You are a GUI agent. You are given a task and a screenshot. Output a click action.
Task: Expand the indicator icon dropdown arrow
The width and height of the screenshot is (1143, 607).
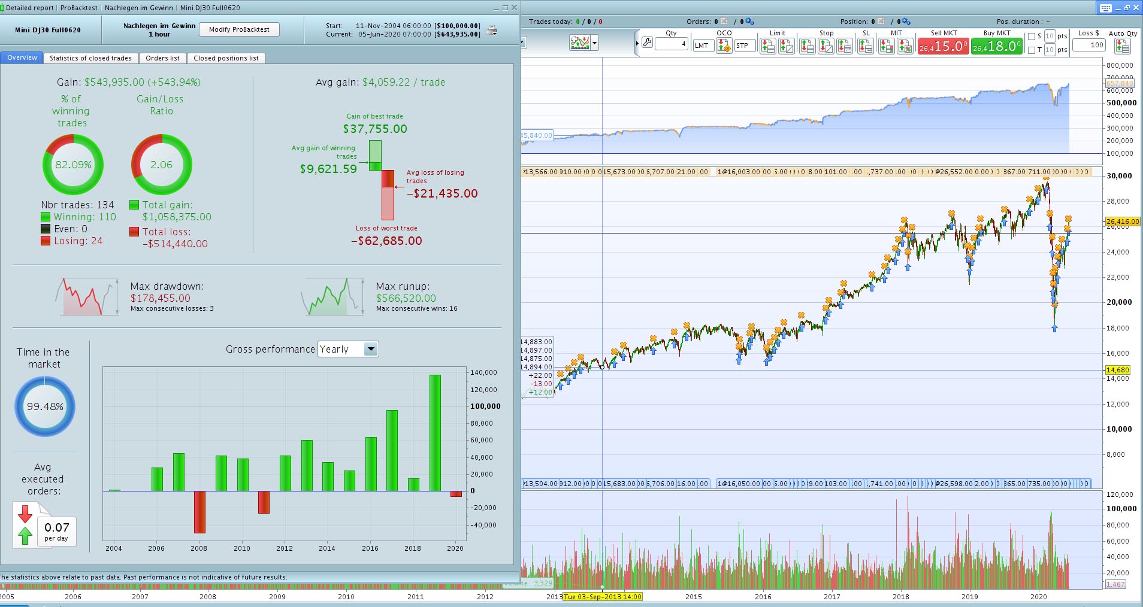594,43
